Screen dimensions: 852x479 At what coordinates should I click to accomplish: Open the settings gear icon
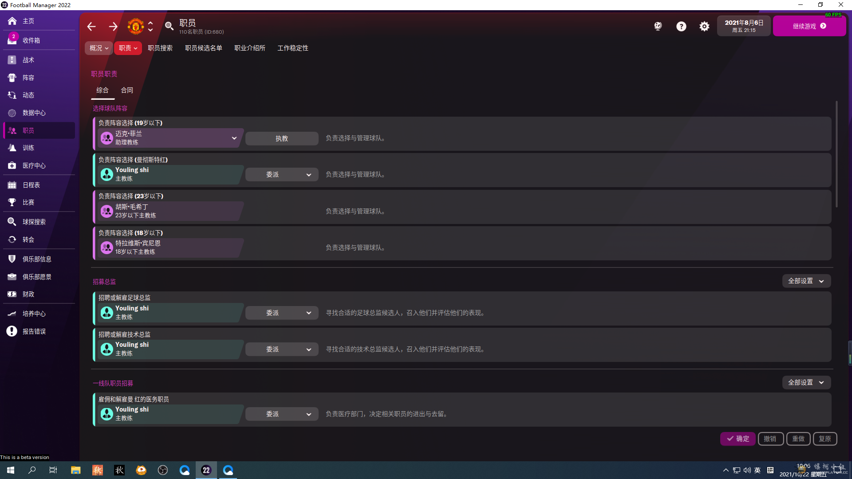tap(704, 27)
